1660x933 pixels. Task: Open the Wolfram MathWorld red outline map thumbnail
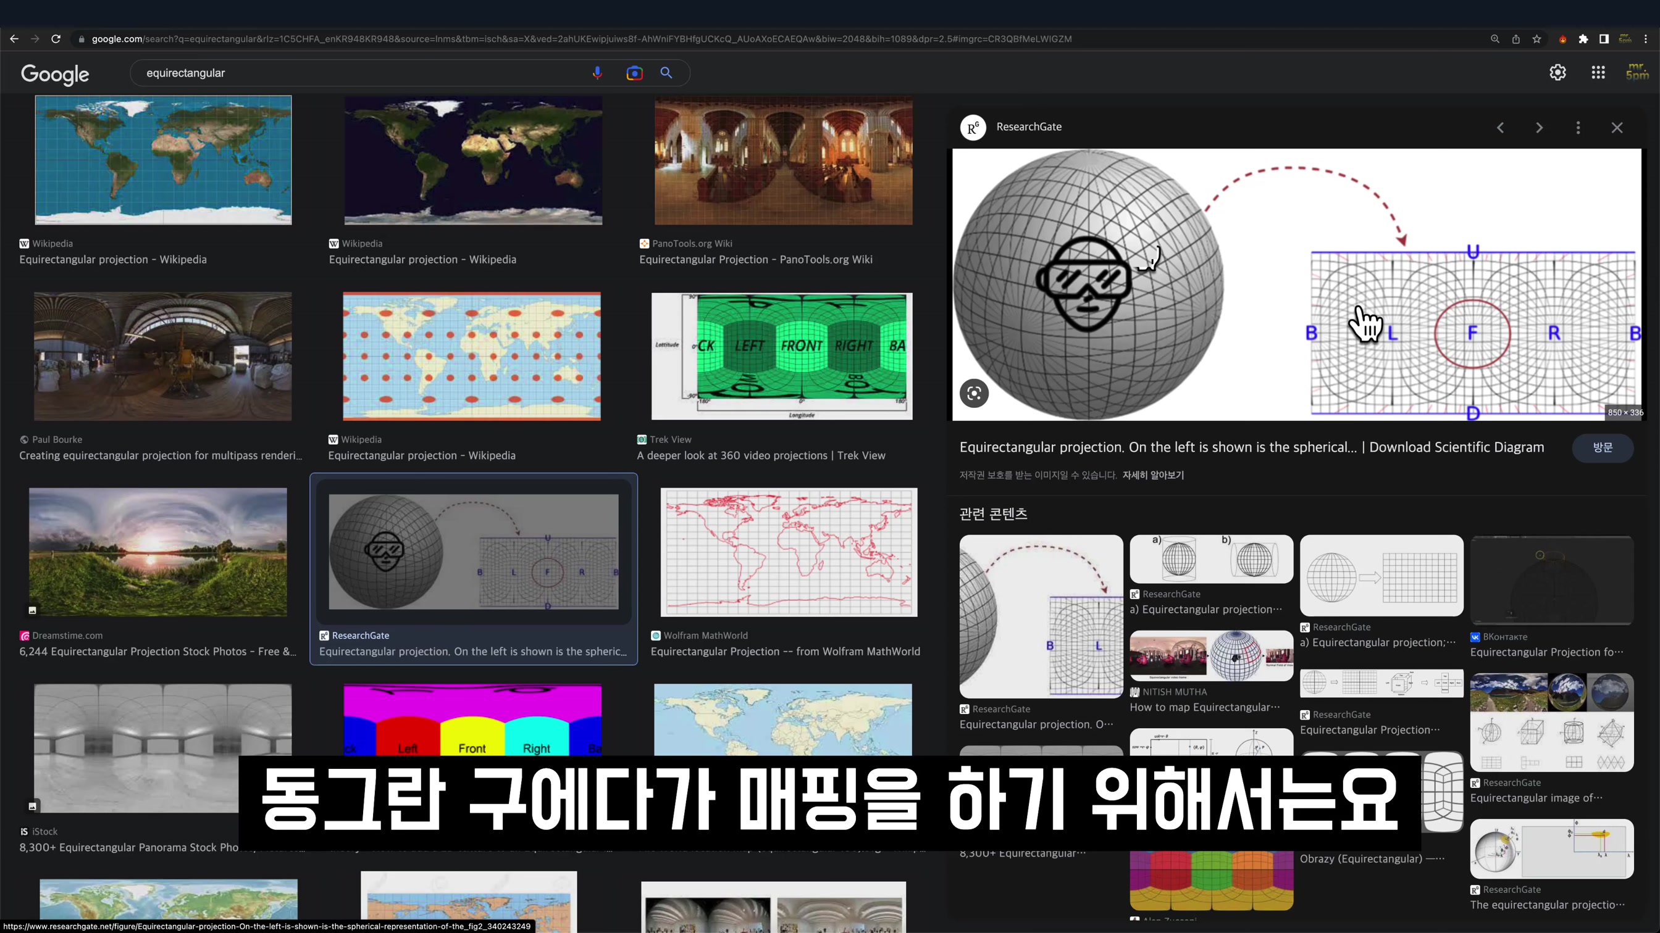click(789, 552)
